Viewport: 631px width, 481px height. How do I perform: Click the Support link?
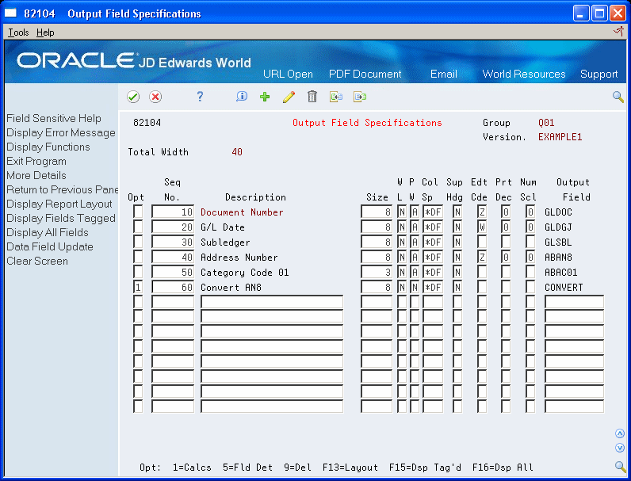(x=598, y=74)
